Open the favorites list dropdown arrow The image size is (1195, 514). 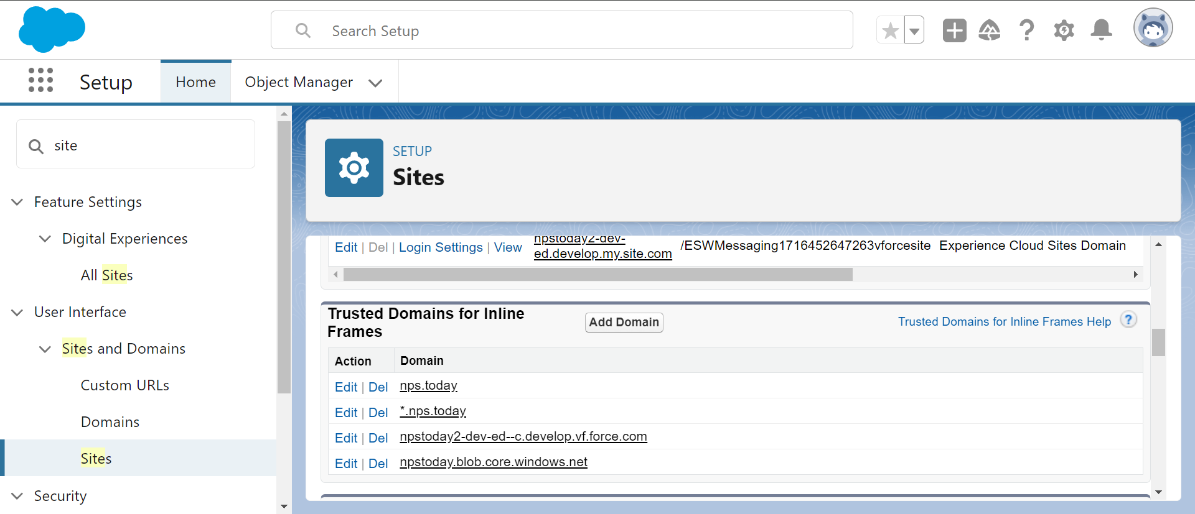point(914,30)
